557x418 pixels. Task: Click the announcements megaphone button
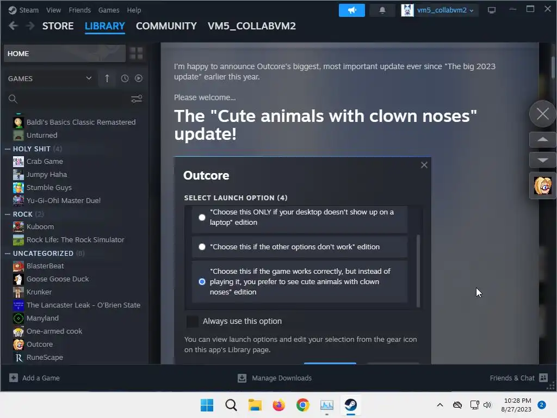[351, 10]
